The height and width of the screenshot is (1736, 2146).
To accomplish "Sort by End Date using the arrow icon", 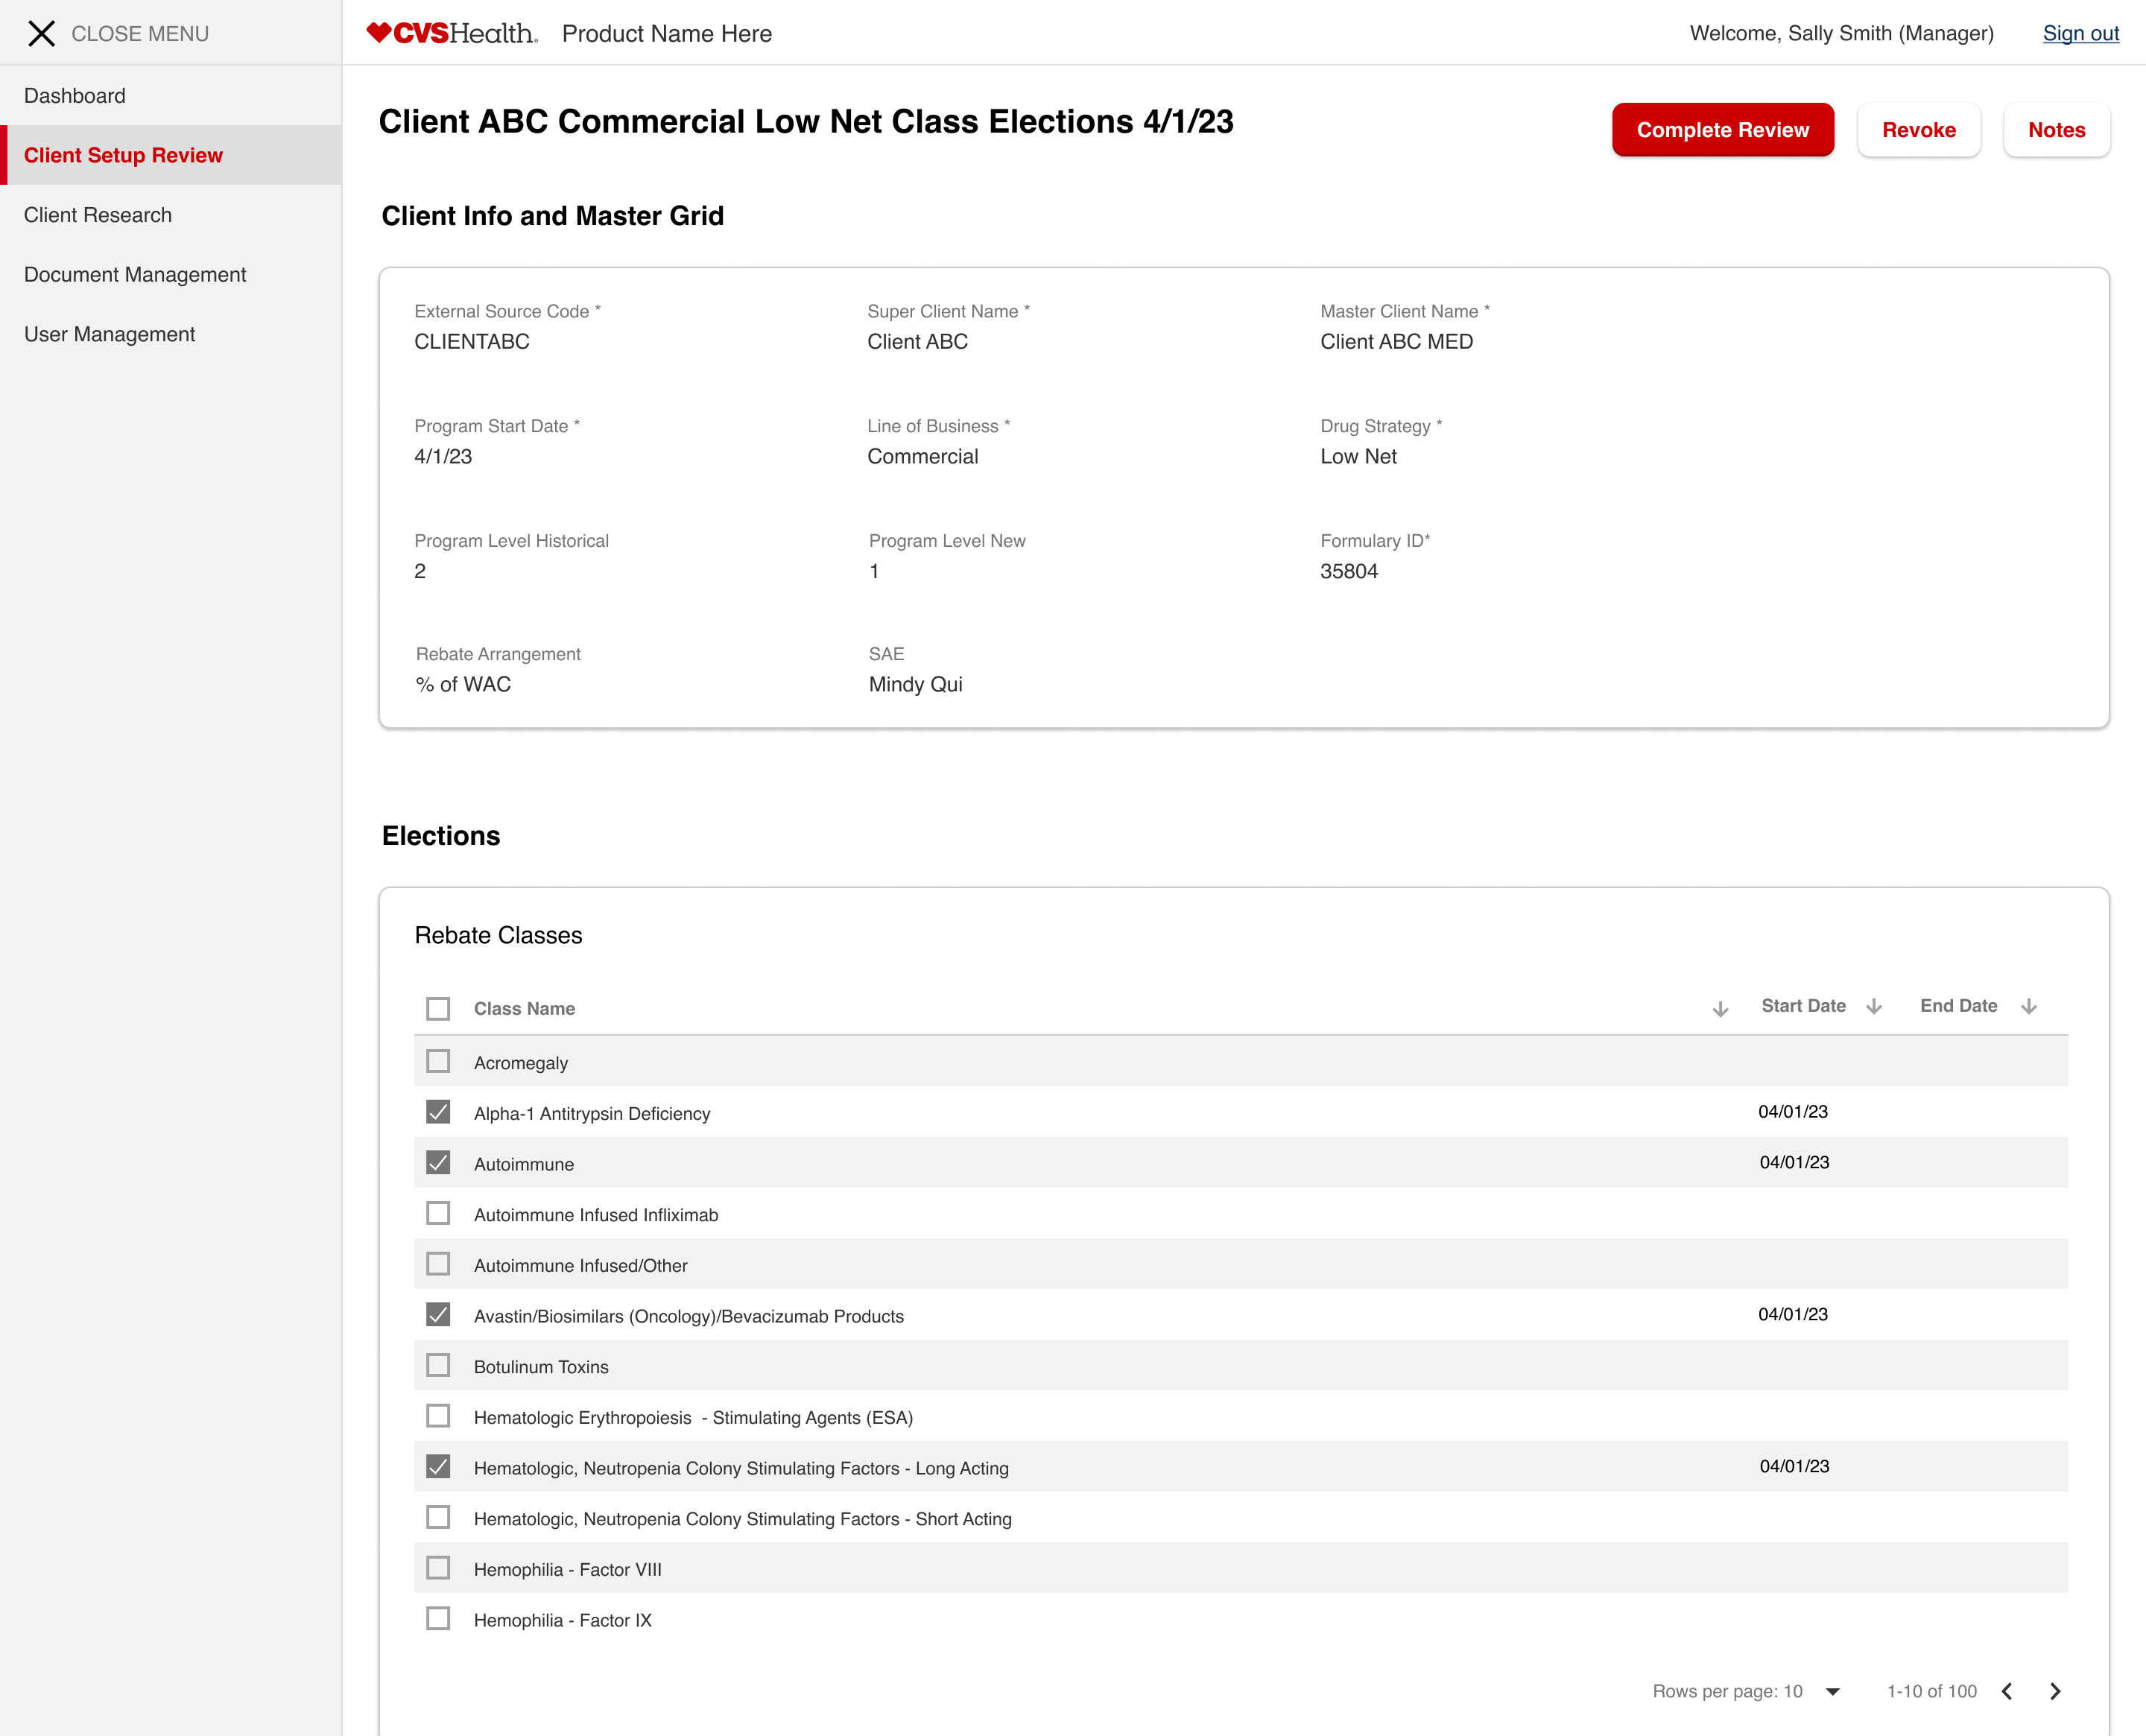I will (2029, 1006).
